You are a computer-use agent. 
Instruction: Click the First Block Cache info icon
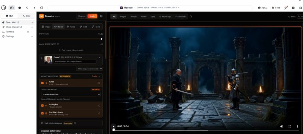99,113
